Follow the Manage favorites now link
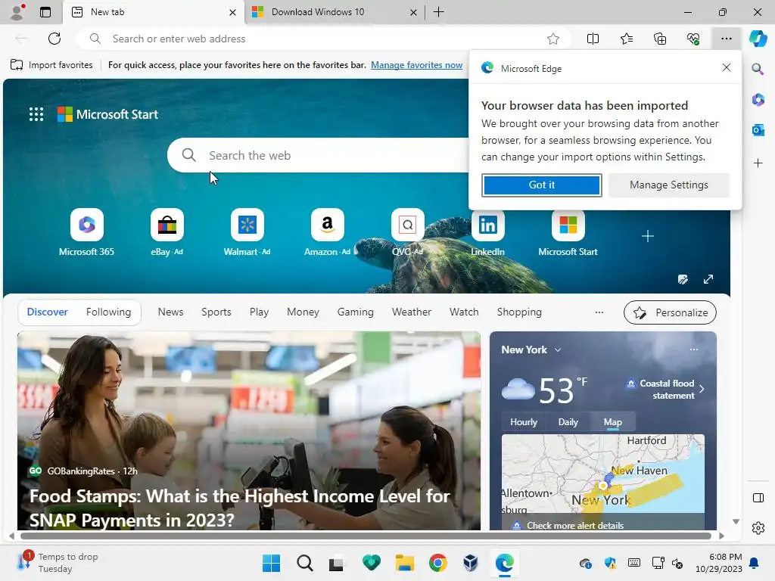The image size is (775, 581). pos(417,65)
